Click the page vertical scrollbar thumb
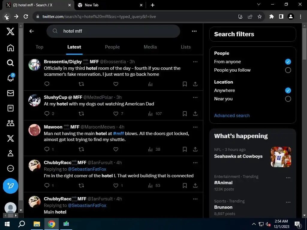Image resolution: width=307 pixels, height=230 pixels. pyautogui.click(x=304, y=43)
